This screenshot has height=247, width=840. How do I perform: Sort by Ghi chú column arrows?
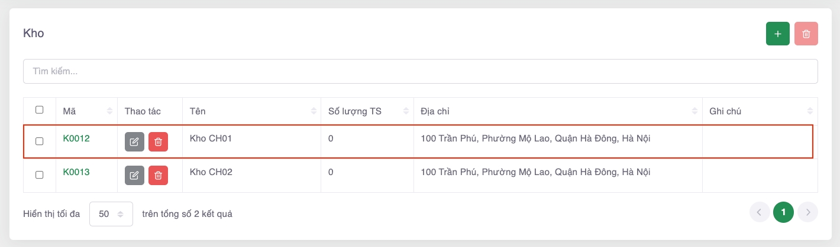pos(809,111)
